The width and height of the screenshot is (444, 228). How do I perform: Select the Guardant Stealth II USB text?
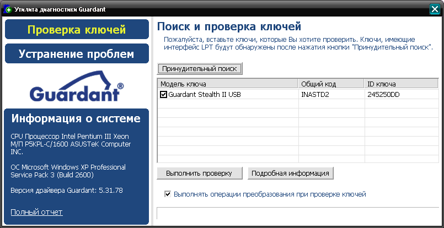click(205, 95)
